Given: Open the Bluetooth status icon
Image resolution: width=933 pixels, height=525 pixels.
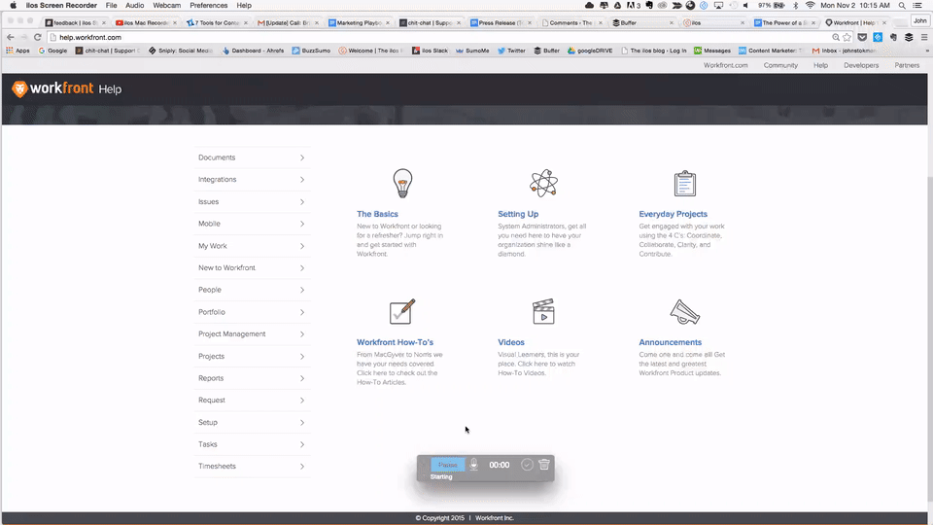Looking at the screenshot, I should [x=796, y=6].
